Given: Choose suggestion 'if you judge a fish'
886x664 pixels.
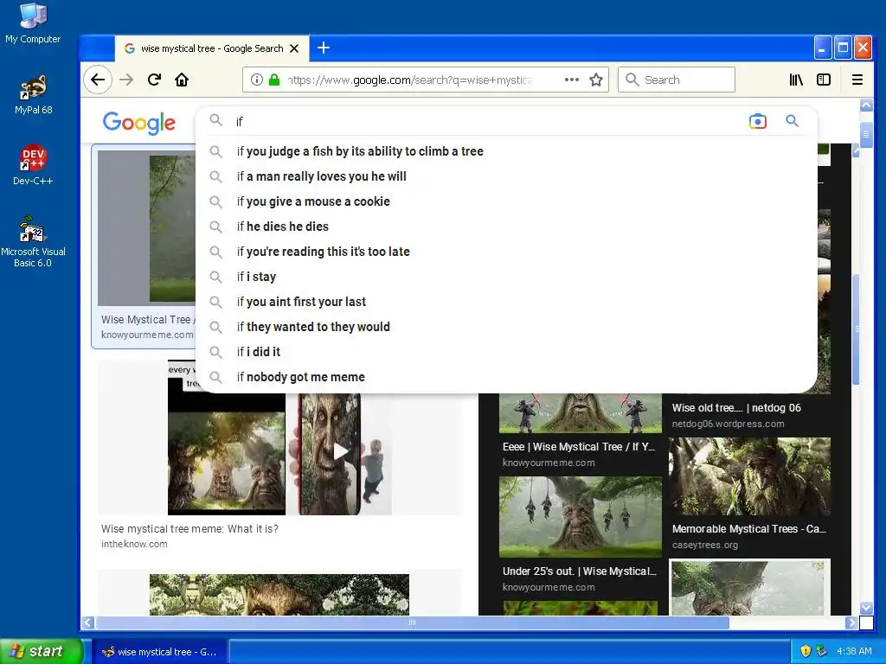Looking at the screenshot, I should coord(506,151).
